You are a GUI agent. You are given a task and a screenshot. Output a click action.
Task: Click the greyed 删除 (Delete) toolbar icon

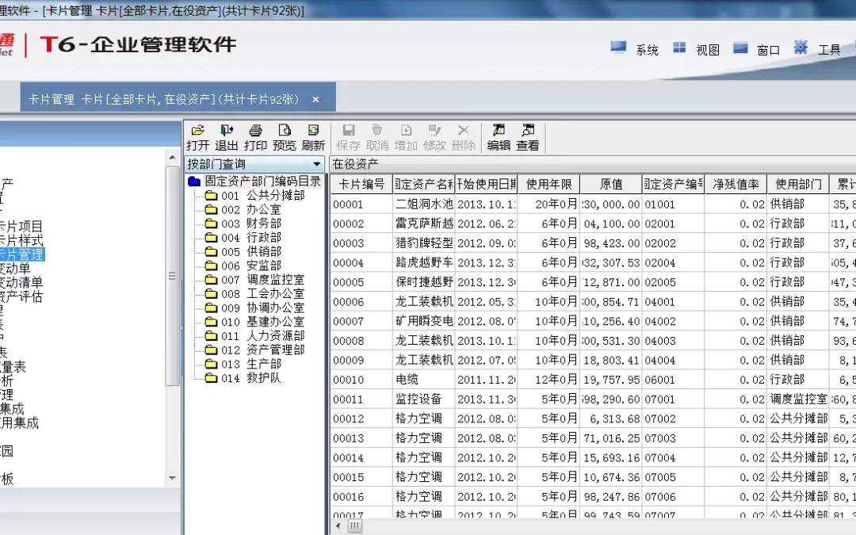[464, 138]
